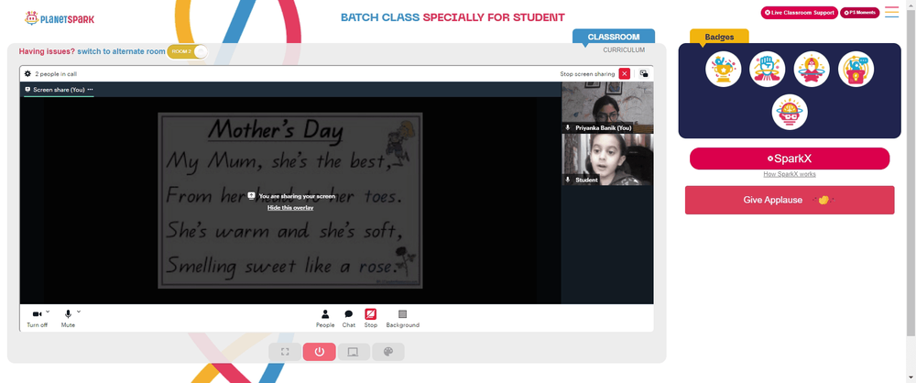Mute the microphone

point(68,319)
